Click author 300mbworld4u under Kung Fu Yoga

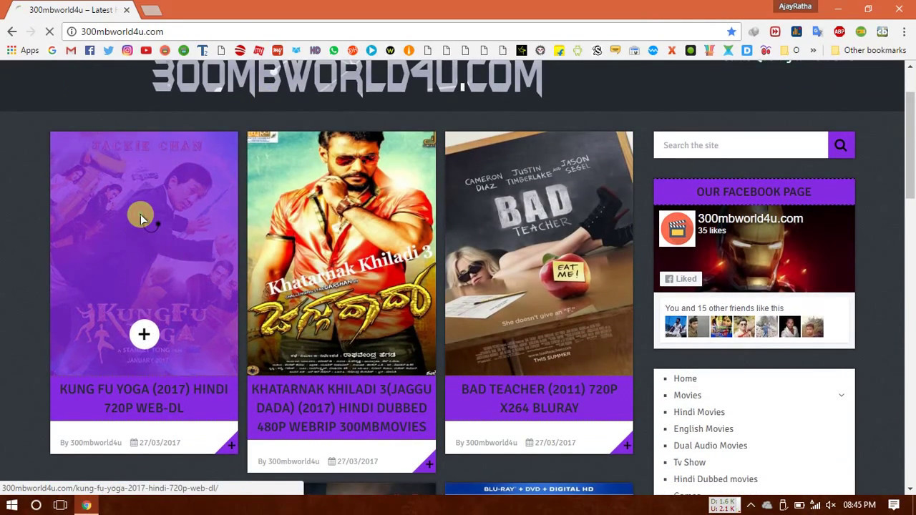coord(96,443)
